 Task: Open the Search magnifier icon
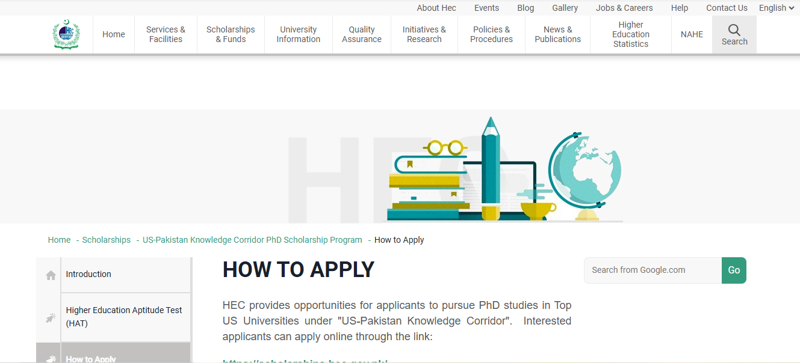point(734,30)
